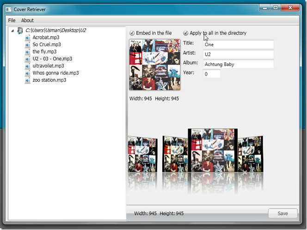Open the File menu
Image resolution: width=307 pixels, height=230 pixels.
[x=12, y=20]
